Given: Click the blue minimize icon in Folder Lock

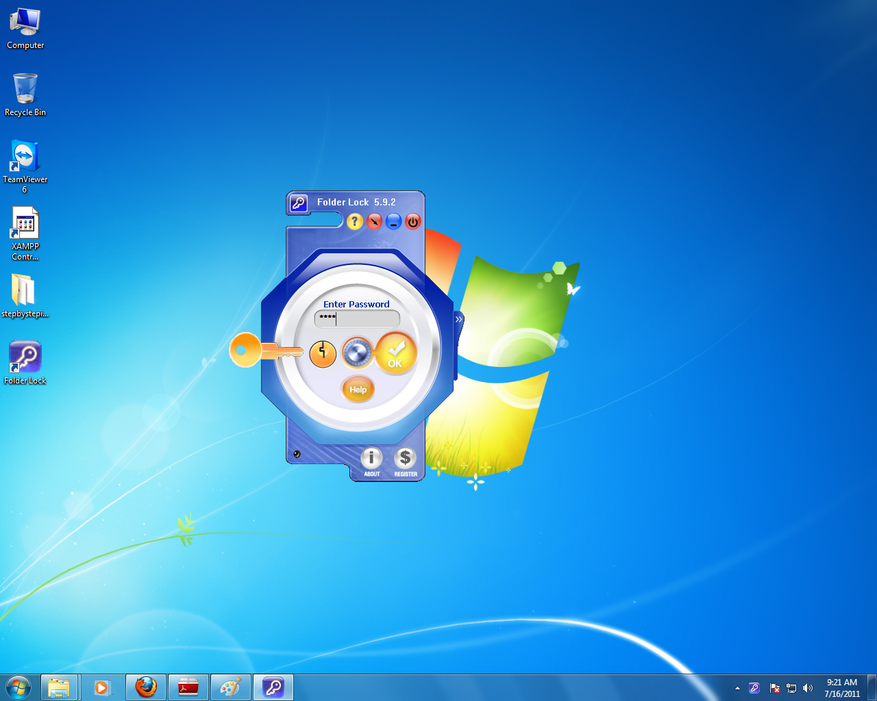Looking at the screenshot, I should pos(393,221).
